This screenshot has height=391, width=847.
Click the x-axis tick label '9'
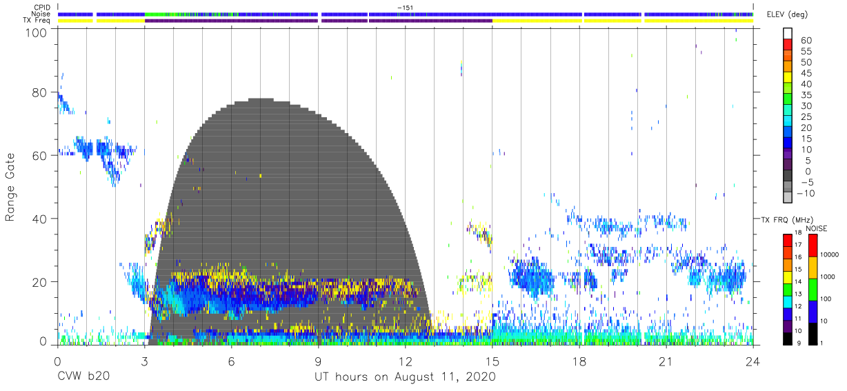318,361
